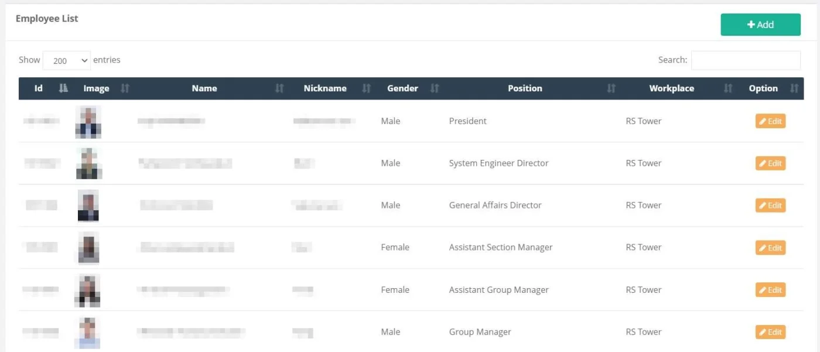Select the Group Manager's photo thumbnail
The image size is (820, 352).
click(88, 332)
